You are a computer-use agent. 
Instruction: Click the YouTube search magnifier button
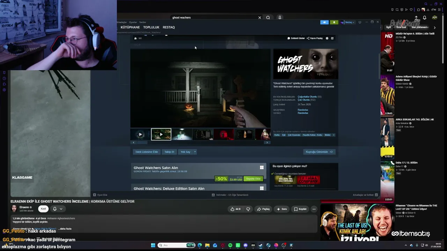(x=268, y=17)
